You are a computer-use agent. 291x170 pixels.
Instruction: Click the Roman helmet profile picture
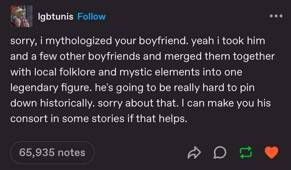22,16
